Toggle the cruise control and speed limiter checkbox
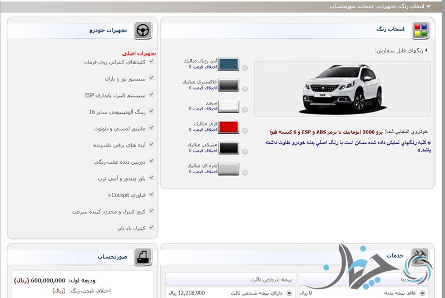 [151, 211]
